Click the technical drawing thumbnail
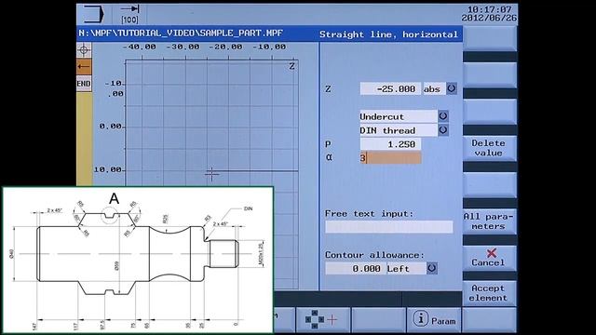Screen dimensions: 596x335 [x=139, y=261]
